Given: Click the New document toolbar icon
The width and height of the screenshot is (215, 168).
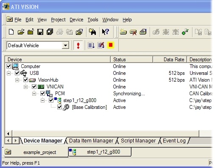Looking at the screenshot, I should 11,32.
